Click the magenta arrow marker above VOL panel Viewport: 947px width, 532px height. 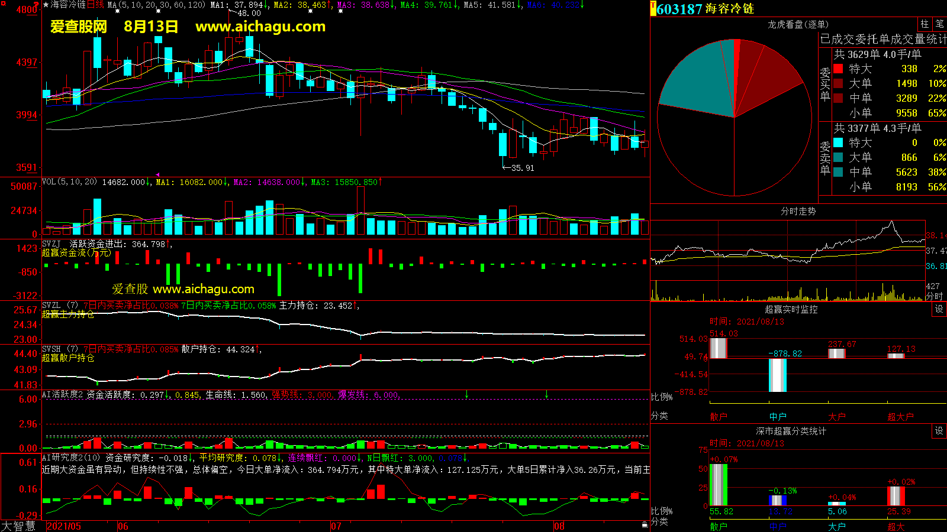pyautogui.click(x=157, y=174)
